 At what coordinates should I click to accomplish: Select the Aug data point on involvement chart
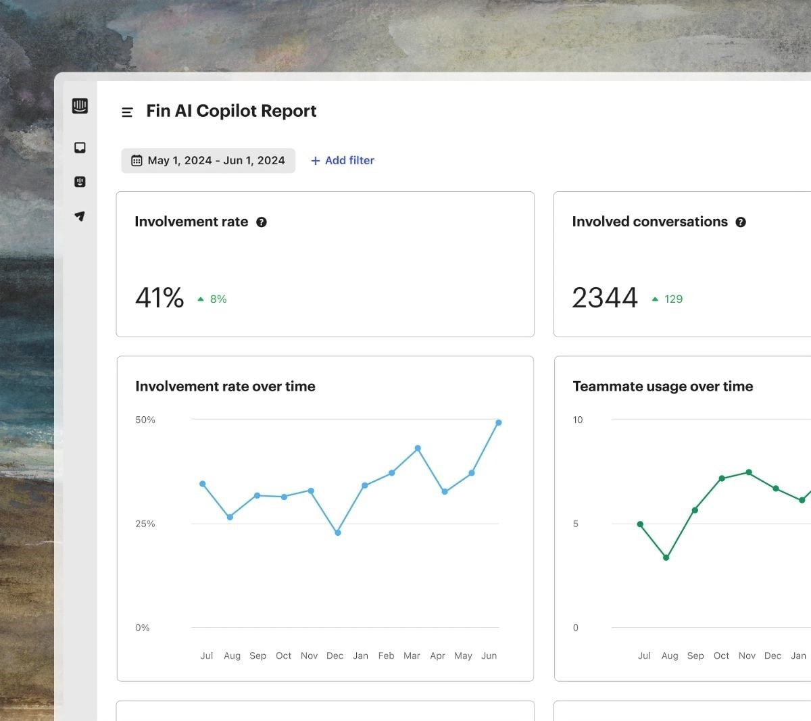(230, 517)
